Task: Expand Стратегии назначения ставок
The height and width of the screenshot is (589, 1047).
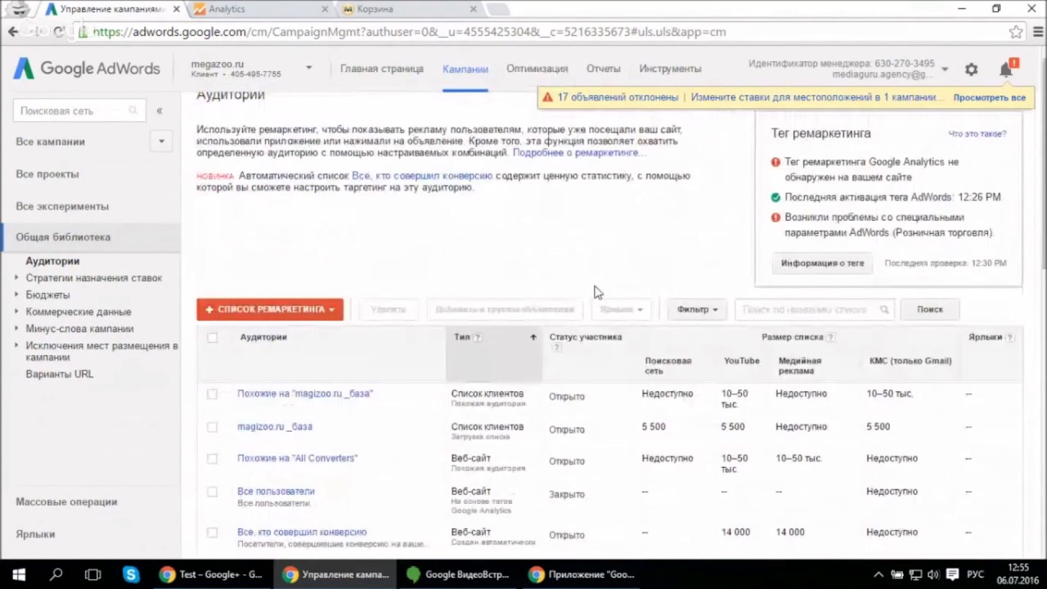Action: point(16,278)
